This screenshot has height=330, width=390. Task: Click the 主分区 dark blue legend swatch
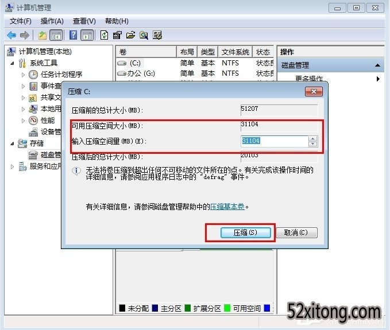[x=155, y=308]
